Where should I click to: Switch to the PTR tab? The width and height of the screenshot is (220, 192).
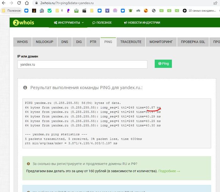(x=93, y=42)
